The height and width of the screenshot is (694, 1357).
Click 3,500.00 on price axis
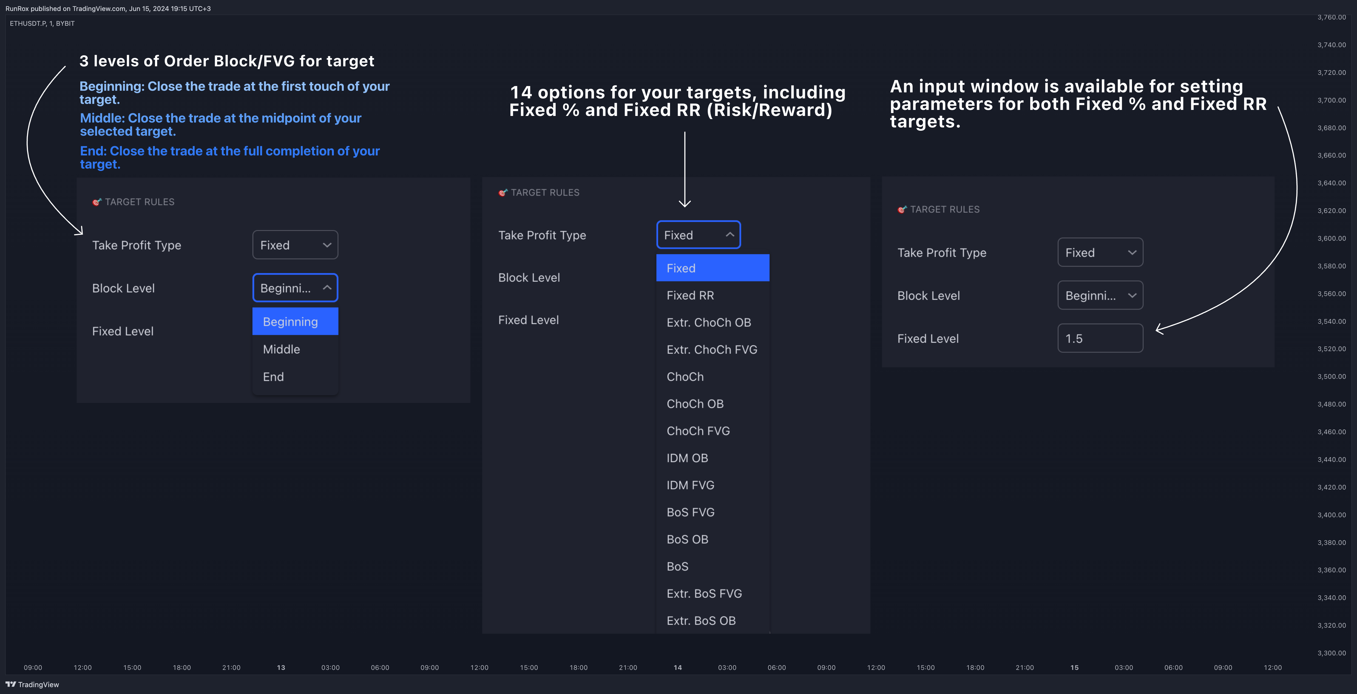pos(1332,377)
